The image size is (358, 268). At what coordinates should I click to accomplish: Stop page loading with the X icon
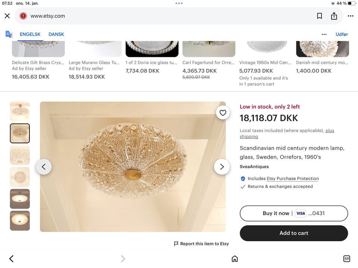point(7,16)
